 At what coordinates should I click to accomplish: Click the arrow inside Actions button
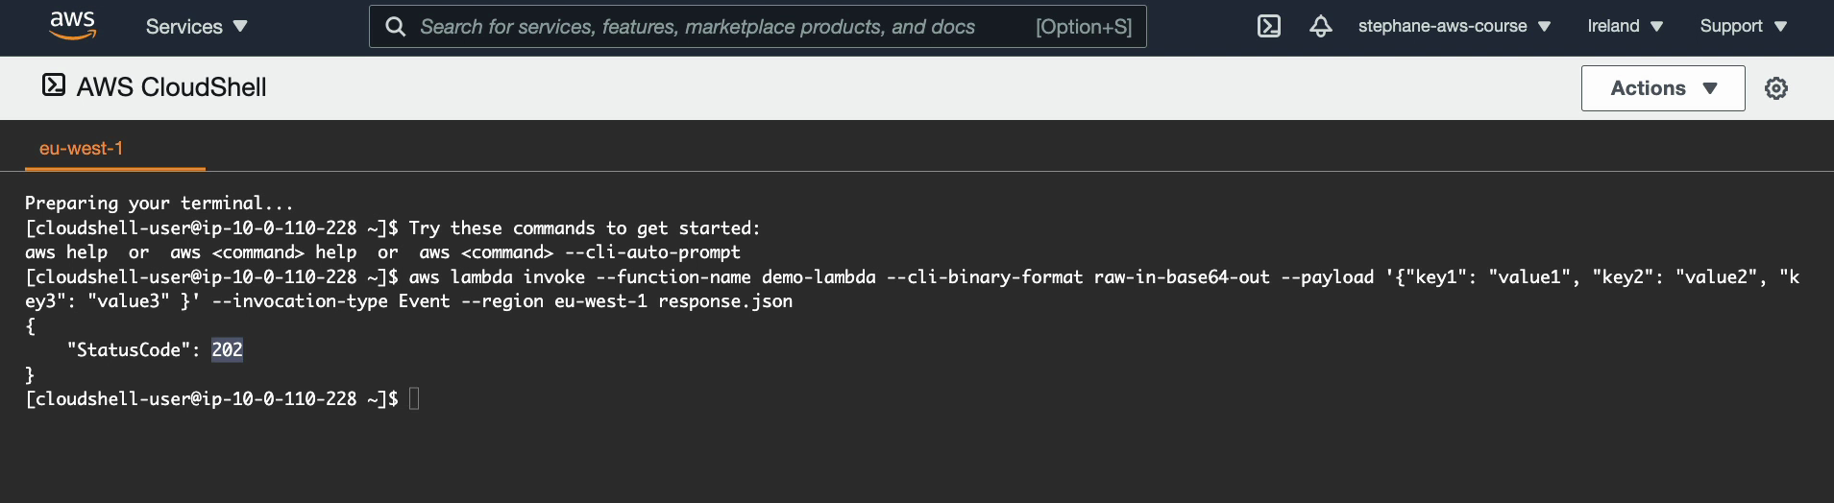click(1710, 88)
